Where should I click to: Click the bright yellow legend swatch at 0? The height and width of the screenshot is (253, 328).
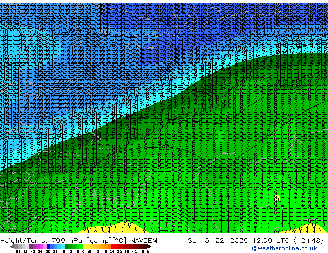click(84, 246)
